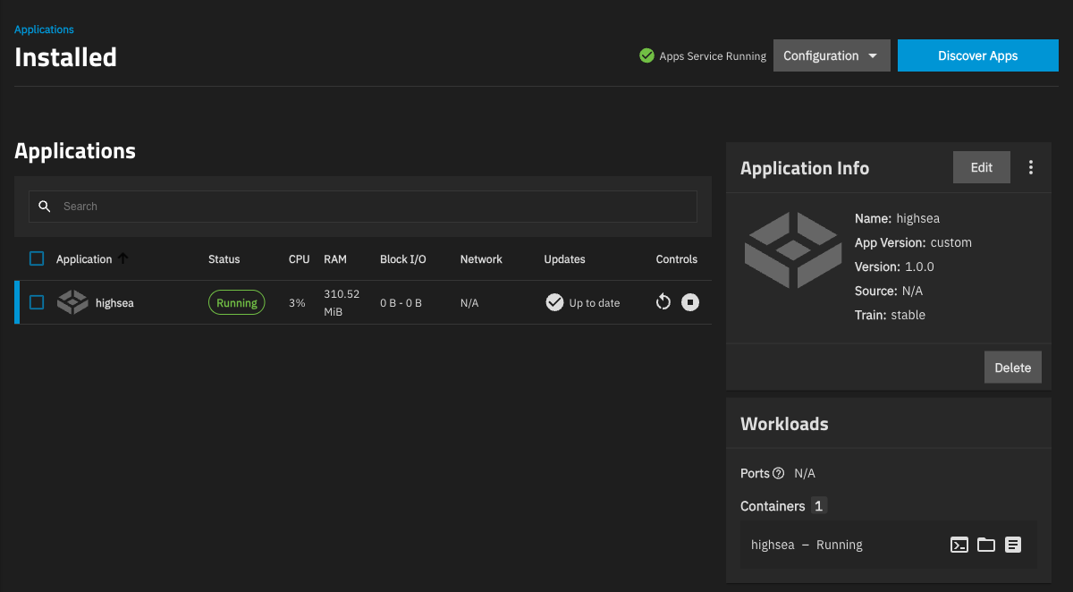The image size is (1073, 592).
Task: Click Edit in Application Info
Action: (982, 167)
